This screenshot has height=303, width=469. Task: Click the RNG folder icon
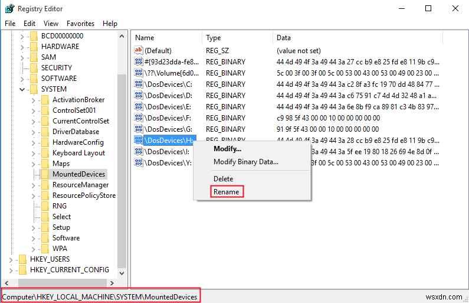[45, 206]
